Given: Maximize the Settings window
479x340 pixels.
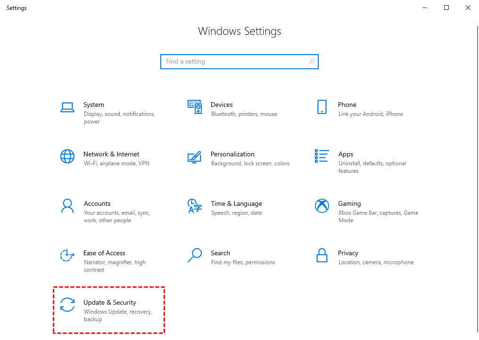Looking at the screenshot, I should (x=446, y=8).
